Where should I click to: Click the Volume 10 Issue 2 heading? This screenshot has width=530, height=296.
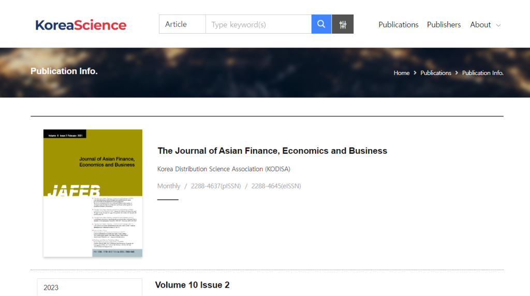click(x=192, y=285)
